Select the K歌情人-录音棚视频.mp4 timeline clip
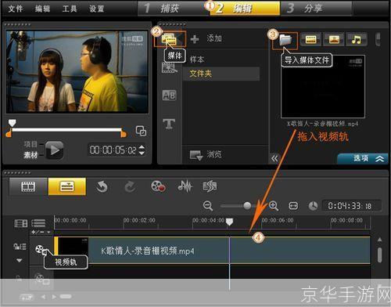 click(213, 251)
